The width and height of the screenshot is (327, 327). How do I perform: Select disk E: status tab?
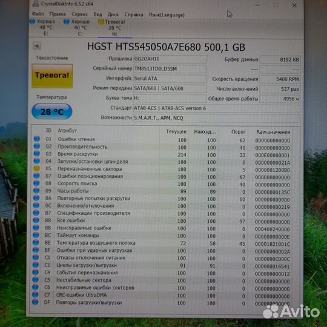(43, 27)
